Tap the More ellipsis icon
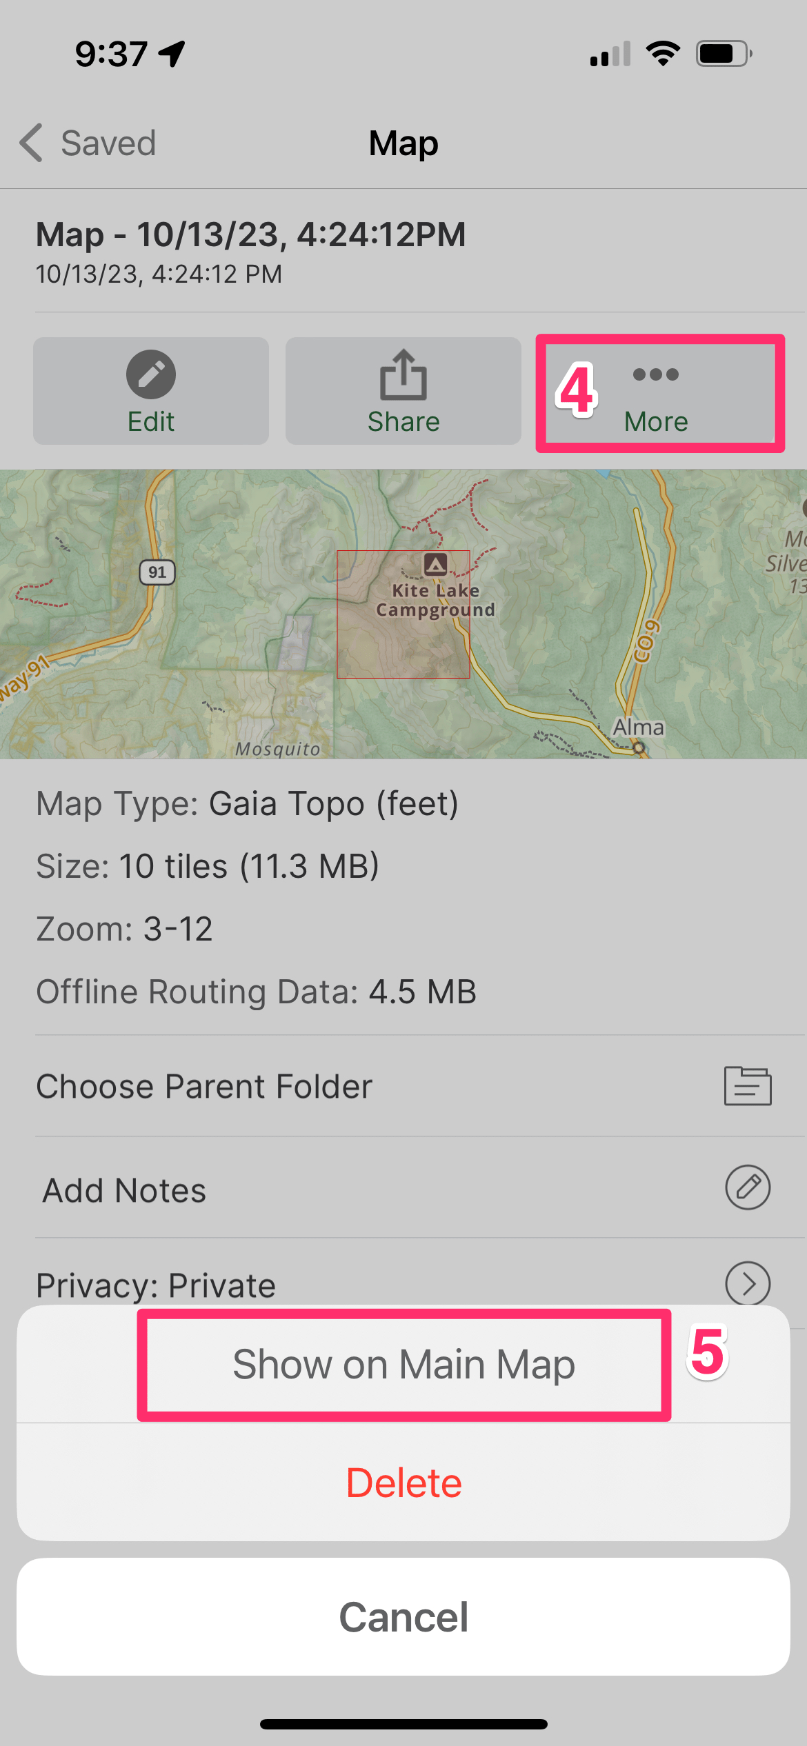Screen dimensions: 807x1746 pos(655,375)
